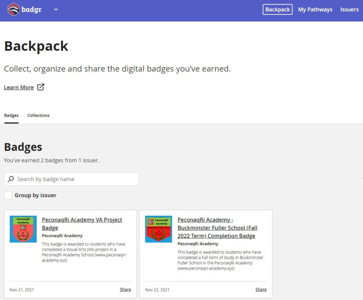The image size is (363, 300).
Task: Share the Buckminster Fuller Completion Badge
Action: click(261, 289)
